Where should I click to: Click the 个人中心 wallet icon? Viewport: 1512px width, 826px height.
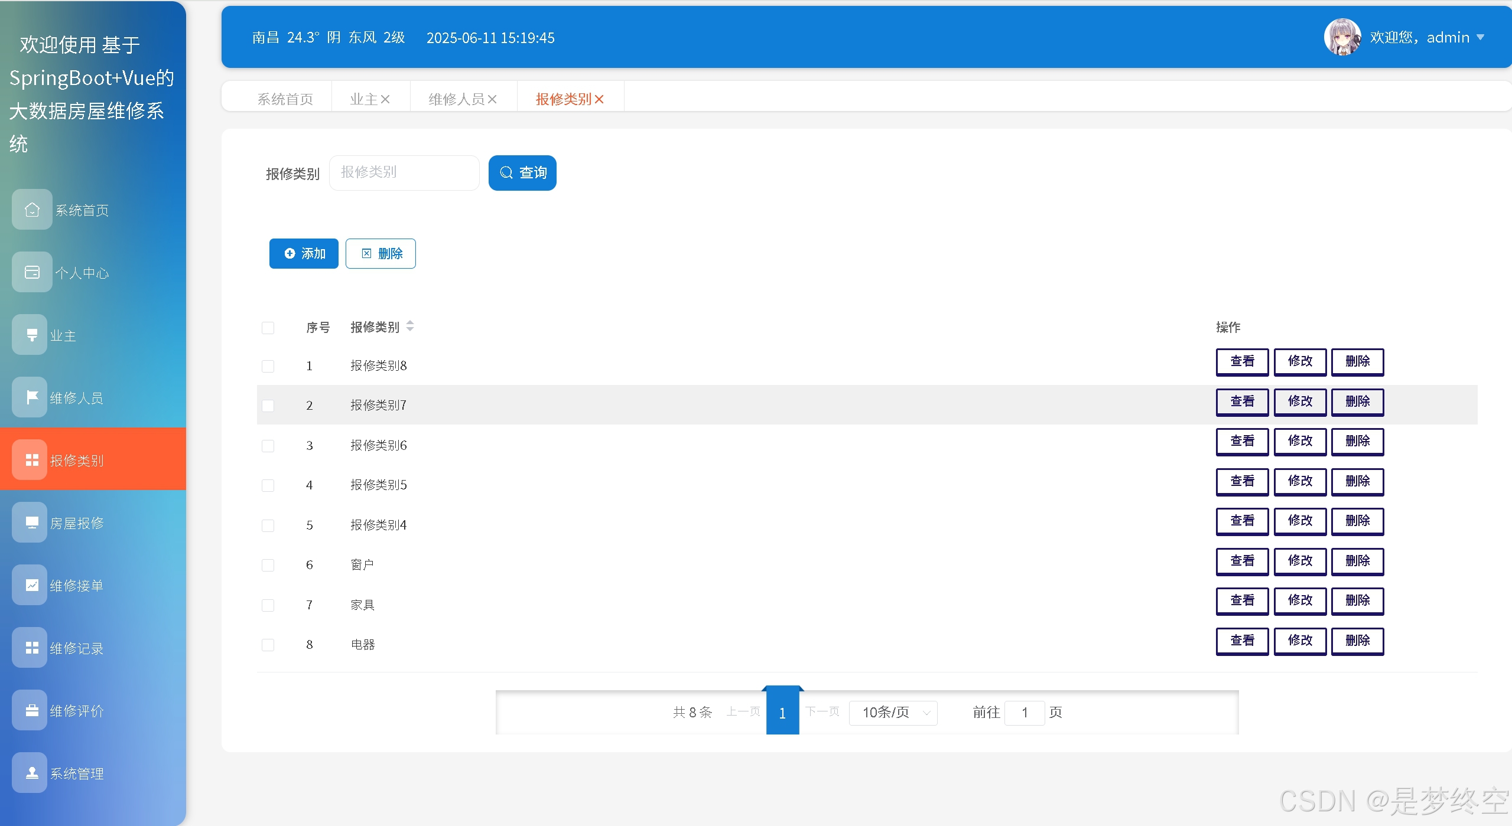coord(32,272)
